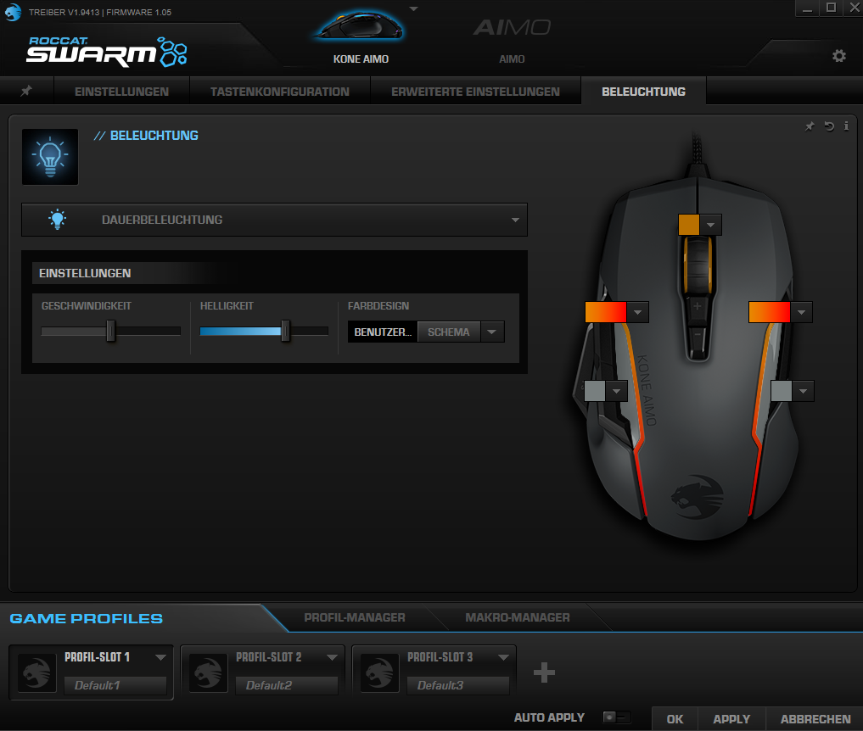Switch to the Tastenkonfiguration tab
Screen dimensions: 863x731
pos(279,92)
